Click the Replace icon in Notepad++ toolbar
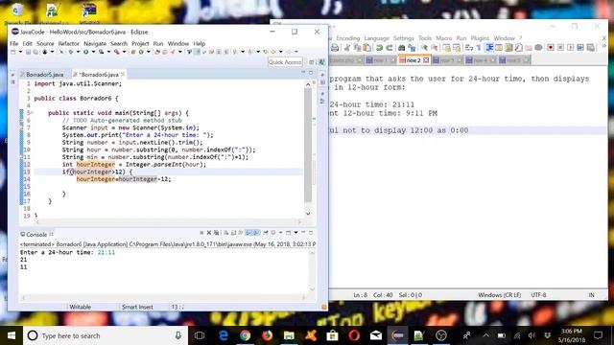614x345 pixels. tap(412, 48)
